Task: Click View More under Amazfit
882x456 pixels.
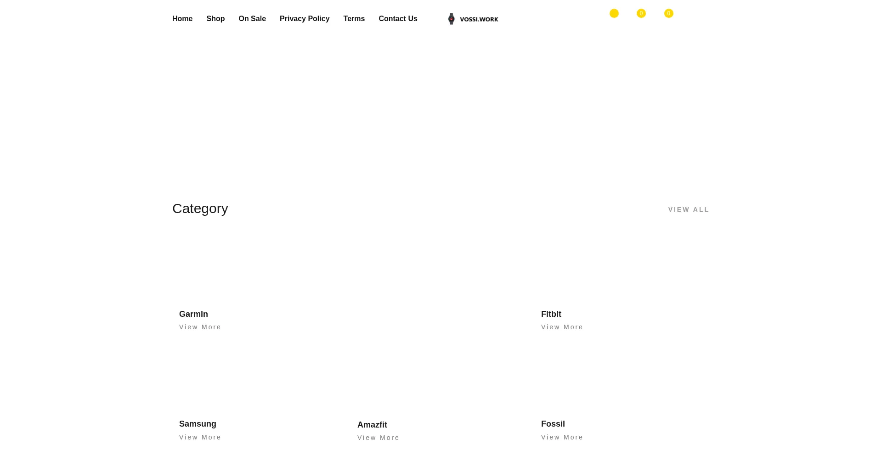Action: click(378, 438)
